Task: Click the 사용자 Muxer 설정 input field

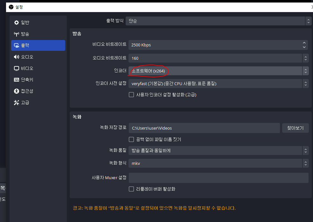Action: [219, 178]
